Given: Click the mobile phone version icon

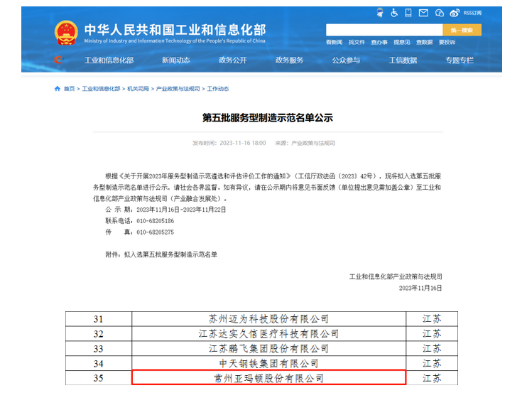Looking at the screenshot, I should (x=408, y=13).
